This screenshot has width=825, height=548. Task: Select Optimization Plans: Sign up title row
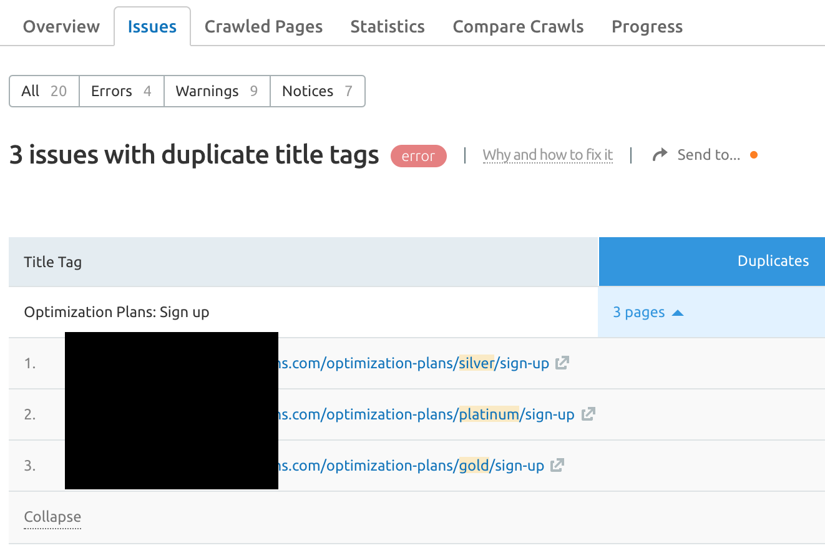[x=303, y=312]
